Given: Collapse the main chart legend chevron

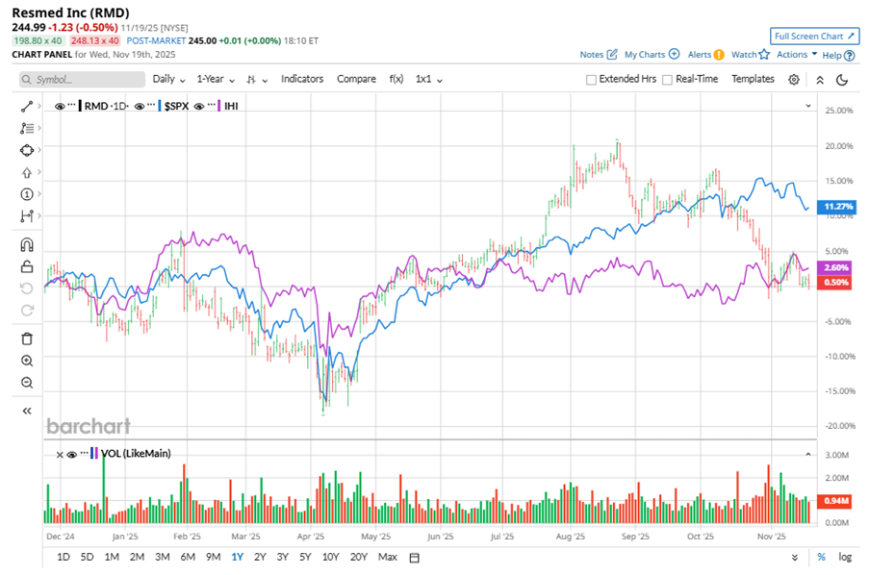Looking at the screenshot, I should click(x=808, y=106).
